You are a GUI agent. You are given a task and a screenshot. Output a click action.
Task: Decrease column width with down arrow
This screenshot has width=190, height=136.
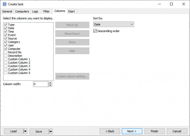click(x=50, y=86)
